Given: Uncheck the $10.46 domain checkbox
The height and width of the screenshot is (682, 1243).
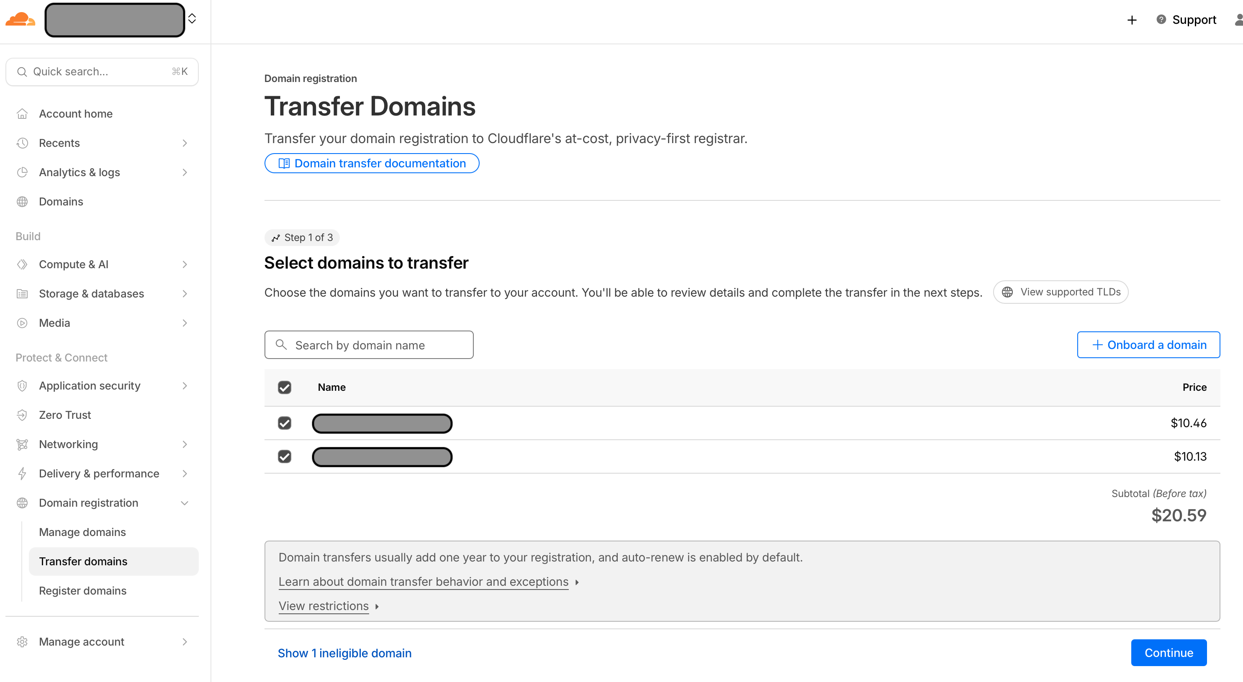Looking at the screenshot, I should pyautogui.click(x=285, y=423).
